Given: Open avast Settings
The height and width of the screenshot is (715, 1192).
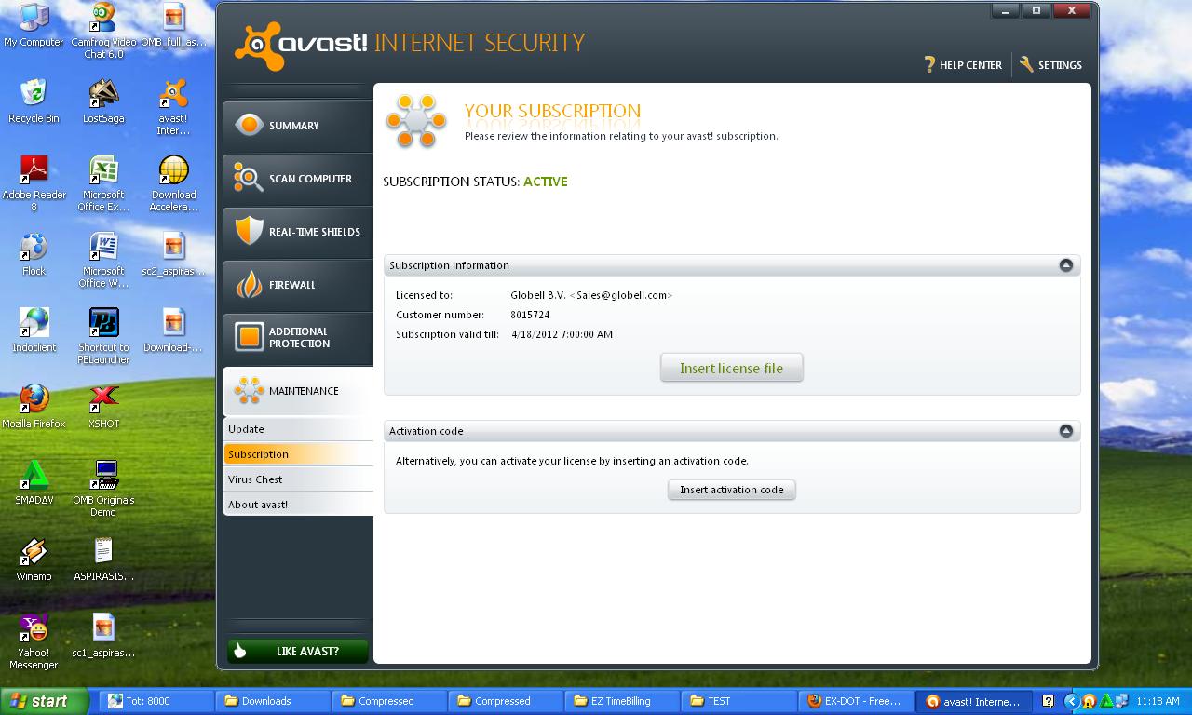Looking at the screenshot, I should (1050, 65).
